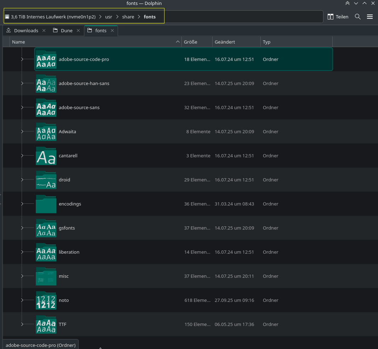Navigate to usr in the breadcrumb
Screen dimensions: 378x349
click(108, 17)
